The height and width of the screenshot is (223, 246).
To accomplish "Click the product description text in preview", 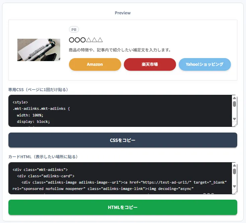I will (120, 50).
